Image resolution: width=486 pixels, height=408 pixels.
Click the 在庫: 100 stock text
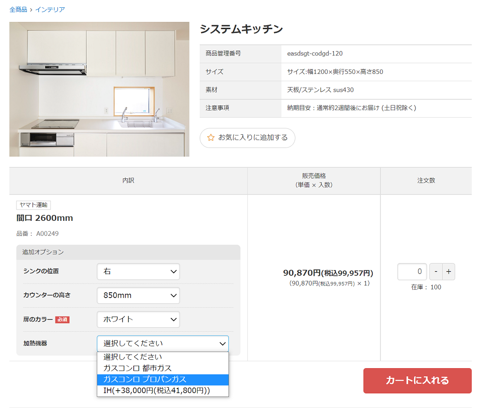click(x=426, y=287)
